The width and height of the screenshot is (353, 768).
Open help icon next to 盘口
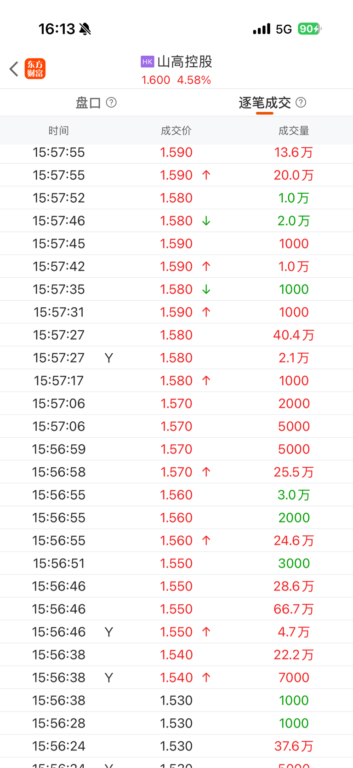111,102
